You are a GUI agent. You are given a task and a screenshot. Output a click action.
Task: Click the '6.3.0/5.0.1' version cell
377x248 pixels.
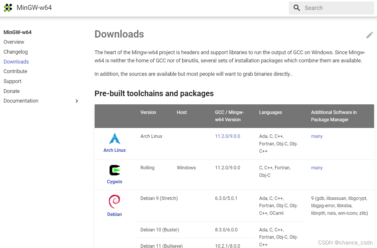pyautogui.click(x=226, y=198)
